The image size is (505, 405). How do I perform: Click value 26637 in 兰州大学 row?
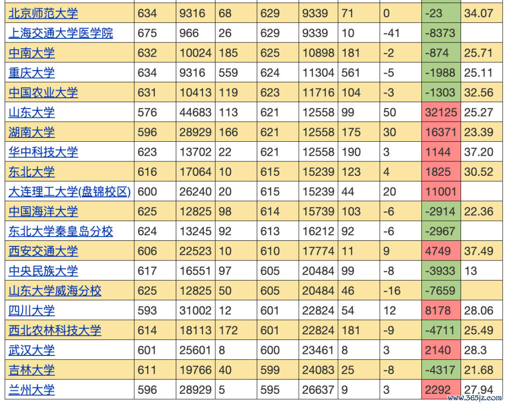tap(318, 390)
